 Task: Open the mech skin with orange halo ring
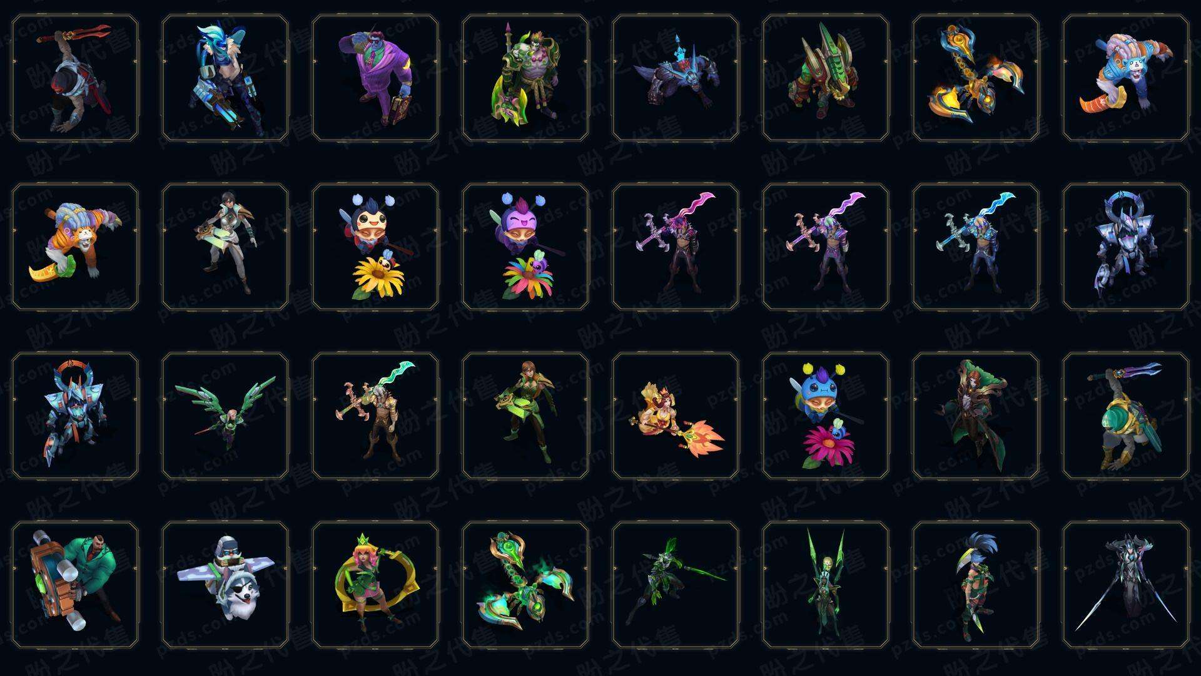coord(75,416)
